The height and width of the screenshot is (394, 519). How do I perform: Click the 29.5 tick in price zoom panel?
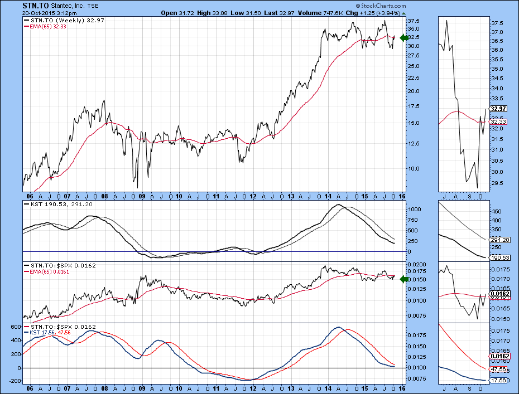497,183
